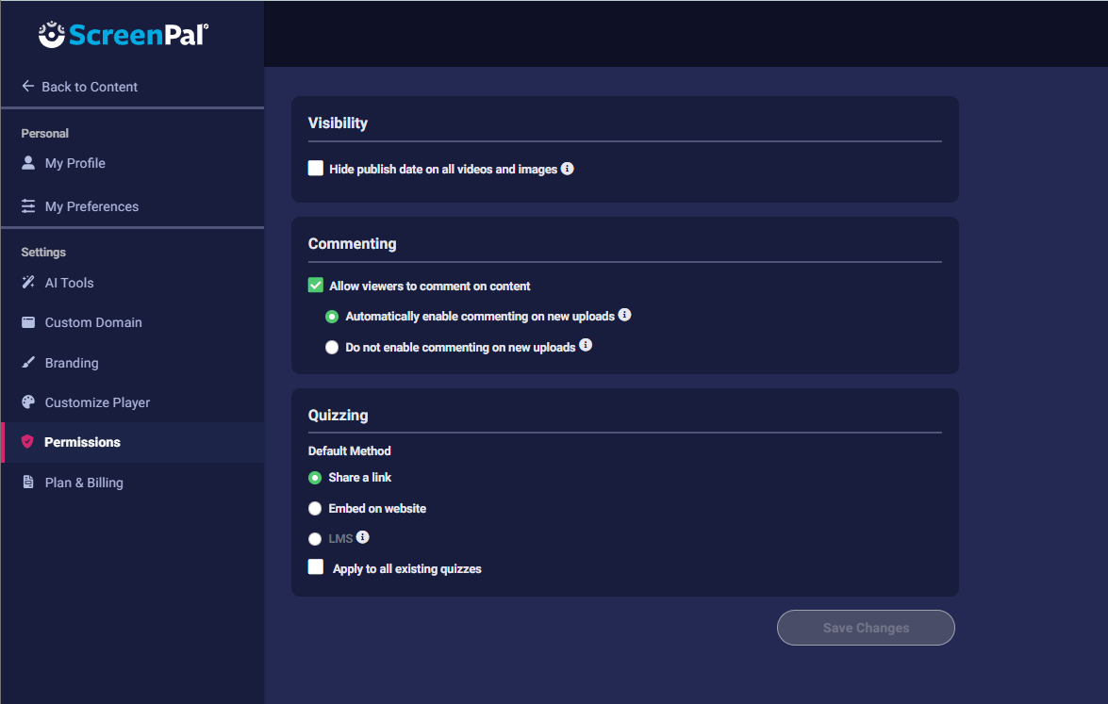Check Apply to all existing quizzes
Screen dimensions: 1108x704
pos(316,567)
